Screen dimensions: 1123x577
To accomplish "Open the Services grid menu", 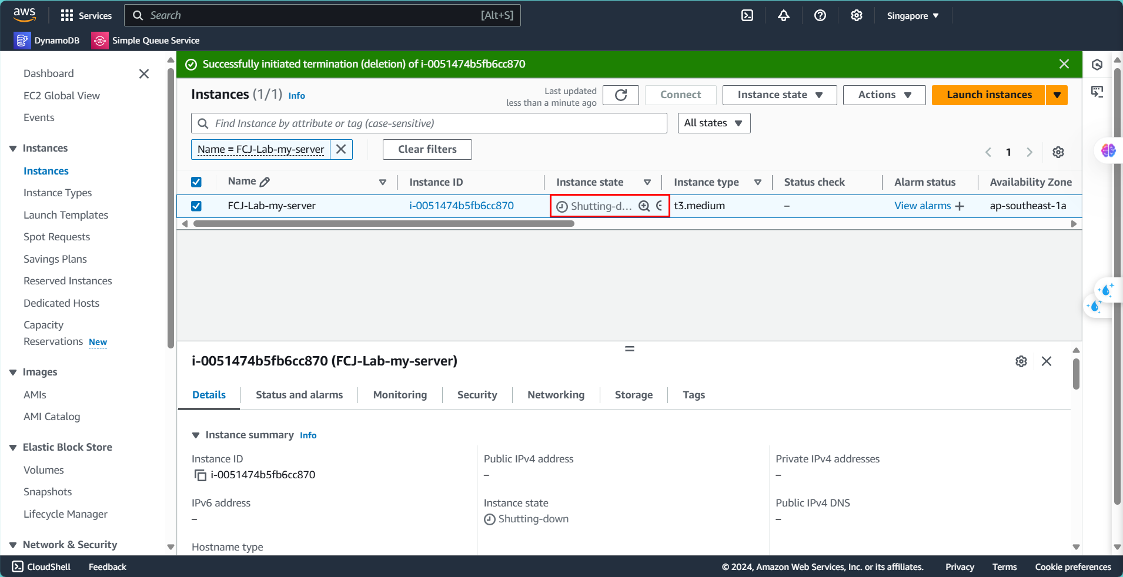I will point(86,15).
